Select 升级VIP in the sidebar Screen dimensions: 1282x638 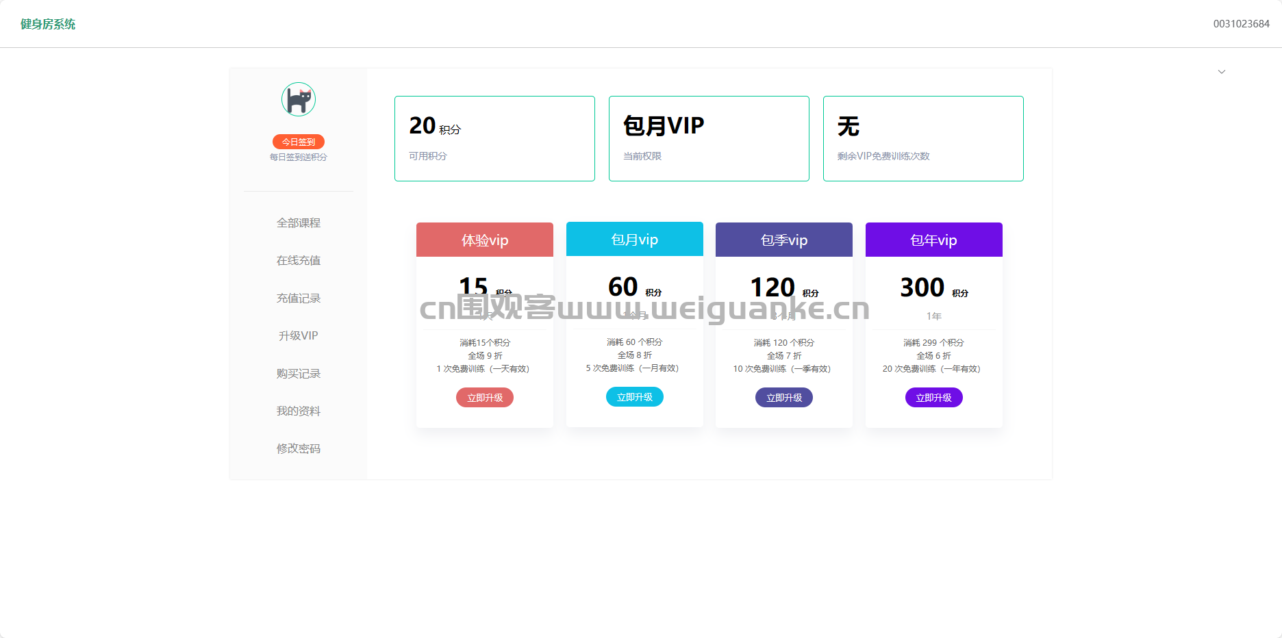click(x=299, y=335)
